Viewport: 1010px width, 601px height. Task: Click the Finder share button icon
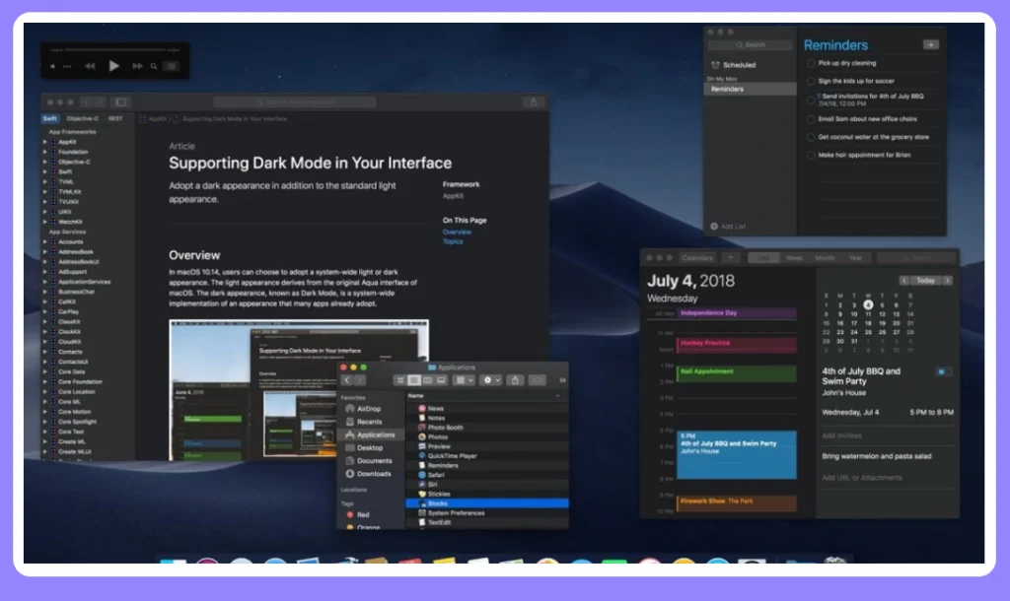[x=515, y=380]
